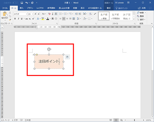The width and height of the screenshot is (154, 122).
Task: Toggle center alignment button
Action: (64, 19)
